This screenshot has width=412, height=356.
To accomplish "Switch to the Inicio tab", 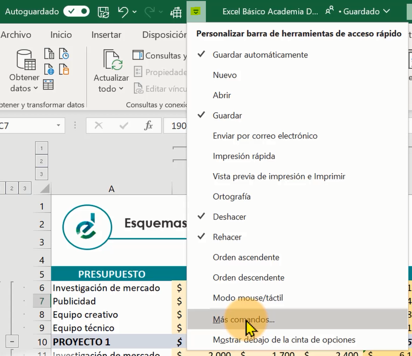I will coord(61,35).
